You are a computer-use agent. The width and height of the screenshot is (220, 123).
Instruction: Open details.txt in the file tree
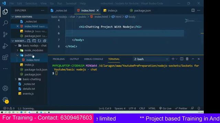(29, 89)
